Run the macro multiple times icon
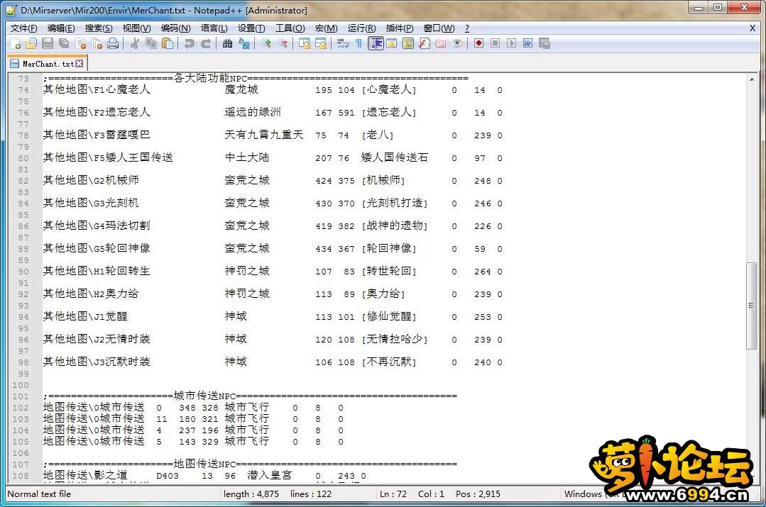Viewport: 766px width, 507px height. click(527, 43)
